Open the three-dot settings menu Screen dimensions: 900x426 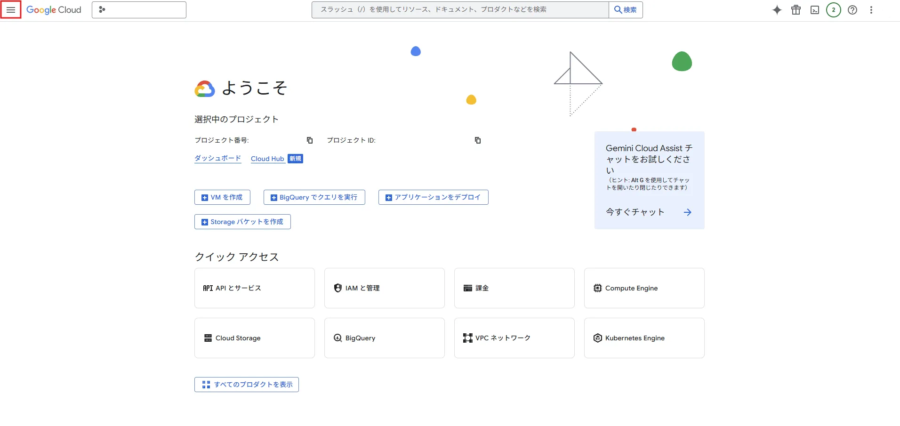[871, 10]
